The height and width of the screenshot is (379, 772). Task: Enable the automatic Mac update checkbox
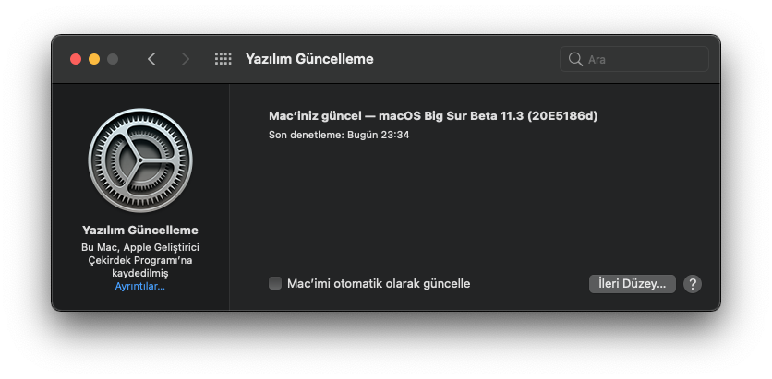275,283
